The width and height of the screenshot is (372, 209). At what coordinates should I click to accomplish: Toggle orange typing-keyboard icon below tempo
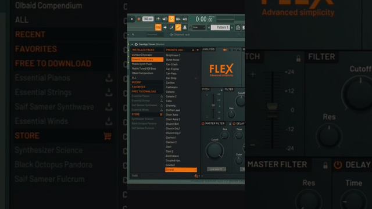point(158,27)
